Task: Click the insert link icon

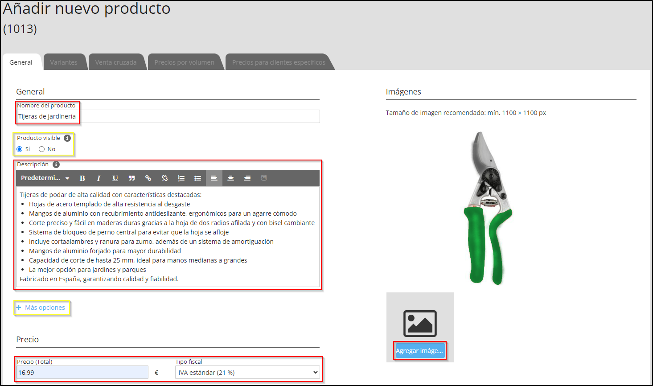Action: 148,178
